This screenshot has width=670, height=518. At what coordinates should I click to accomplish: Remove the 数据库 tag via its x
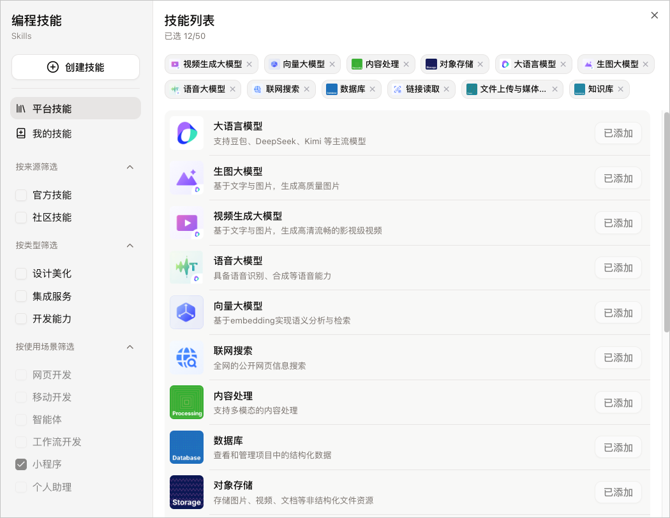(x=373, y=89)
